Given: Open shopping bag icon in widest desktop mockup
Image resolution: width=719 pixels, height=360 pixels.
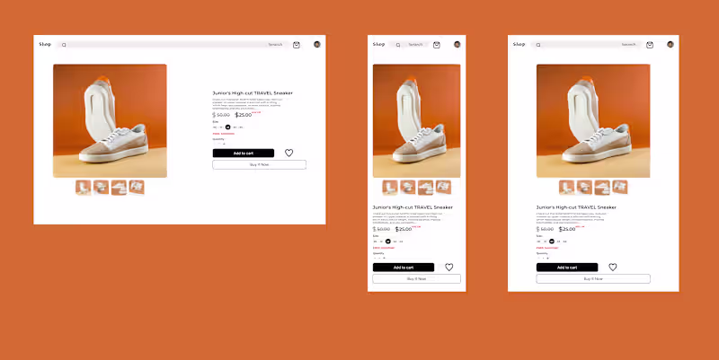Looking at the screenshot, I should pos(297,45).
